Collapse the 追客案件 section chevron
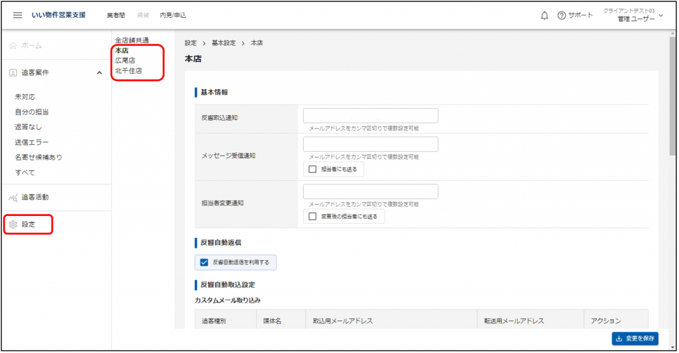Screen dimensions: 679x353 click(99, 72)
